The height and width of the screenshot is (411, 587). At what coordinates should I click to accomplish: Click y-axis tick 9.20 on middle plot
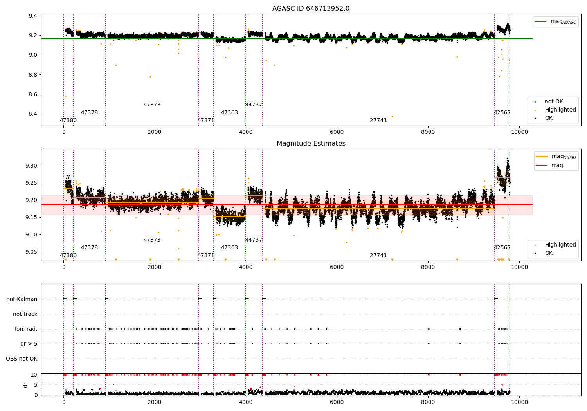[x=31, y=200]
